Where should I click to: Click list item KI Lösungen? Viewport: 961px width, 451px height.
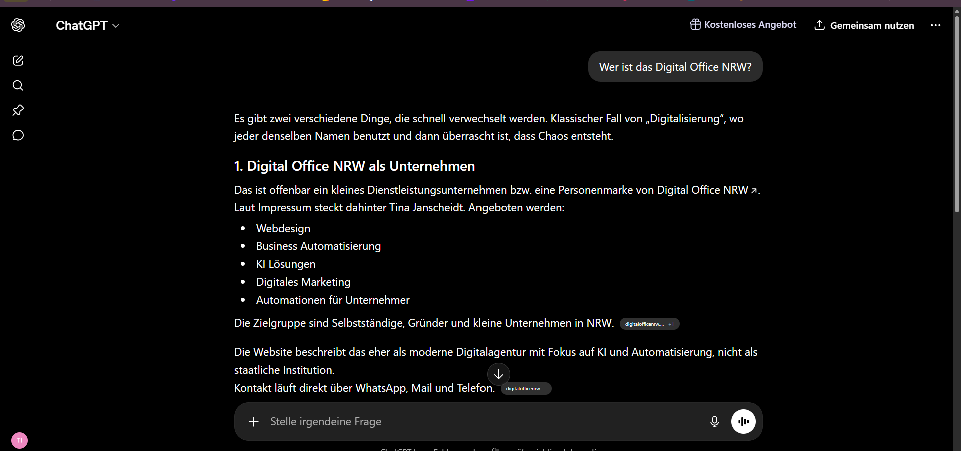(286, 264)
